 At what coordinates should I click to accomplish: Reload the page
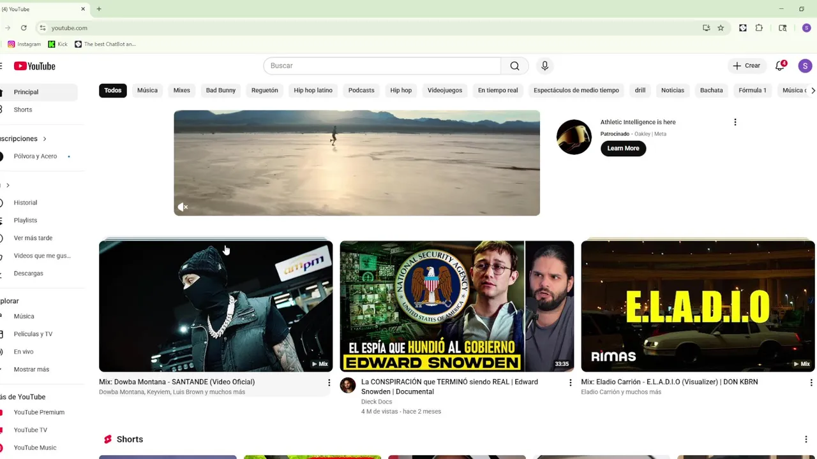(x=24, y=28)
